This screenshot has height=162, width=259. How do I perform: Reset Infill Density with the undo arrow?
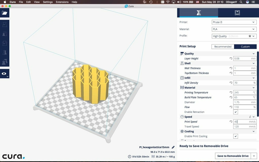(231, 83)
